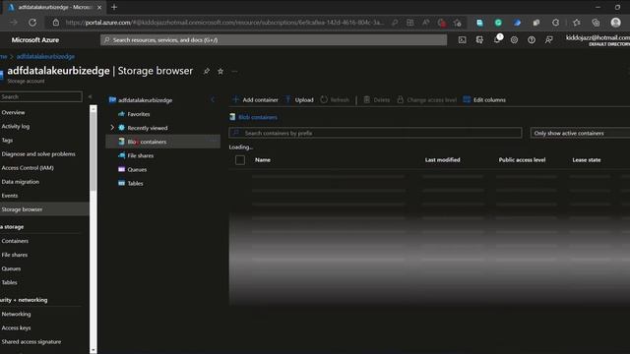Open Data migration menu item
This screenshot has width=630, height=354.
click(x=20, y=181)
